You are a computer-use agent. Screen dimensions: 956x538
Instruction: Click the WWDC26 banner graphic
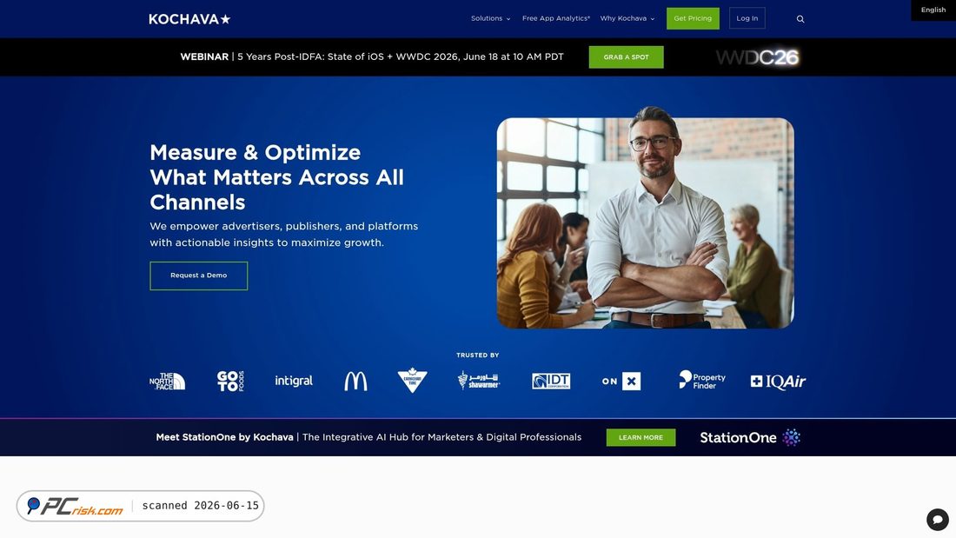(x=757, y=57)
